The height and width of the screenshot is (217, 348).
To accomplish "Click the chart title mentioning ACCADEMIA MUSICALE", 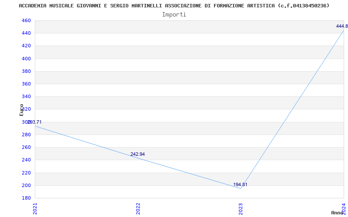I will pos(174,6).
